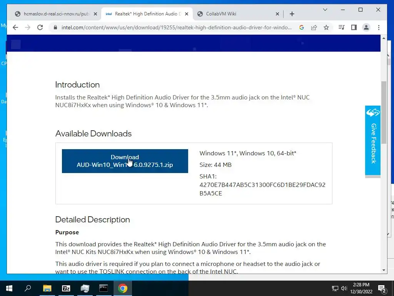Open Windows taskbar search

(x=28, y=288)
